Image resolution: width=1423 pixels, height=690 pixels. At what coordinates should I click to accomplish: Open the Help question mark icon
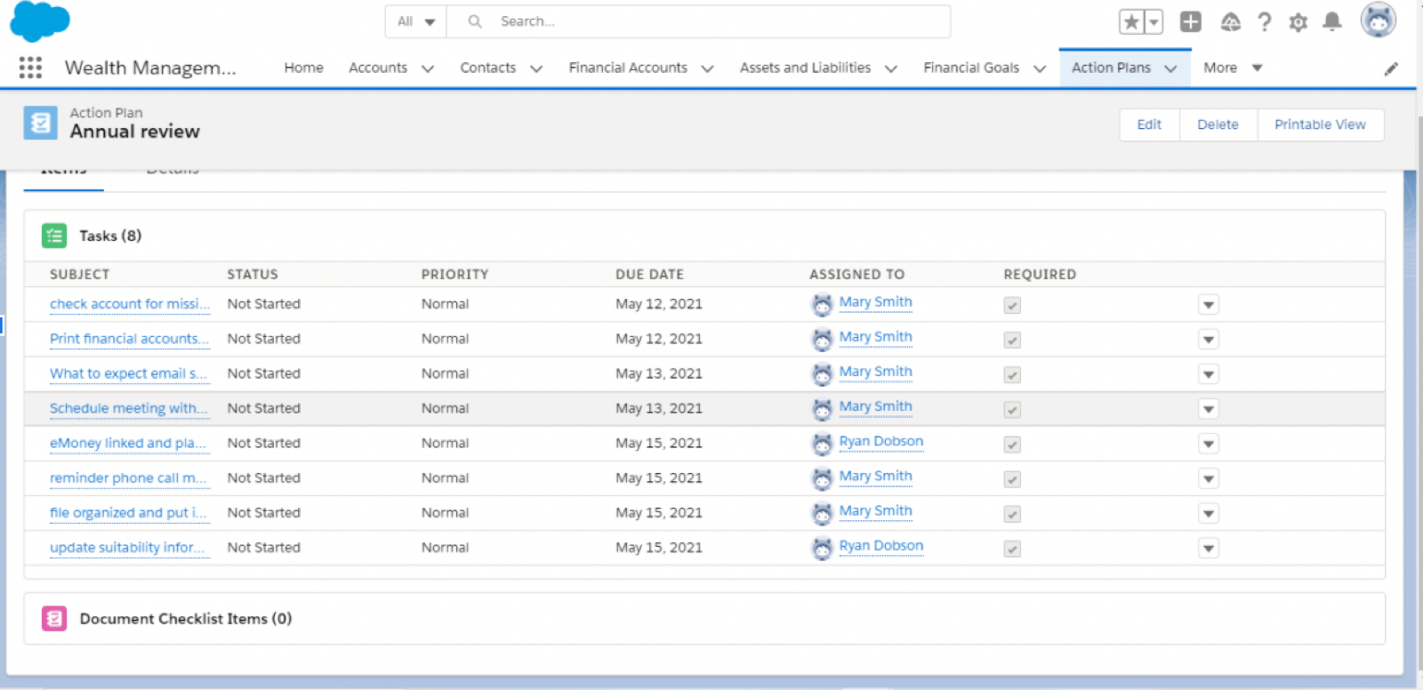coord(1264,22)
